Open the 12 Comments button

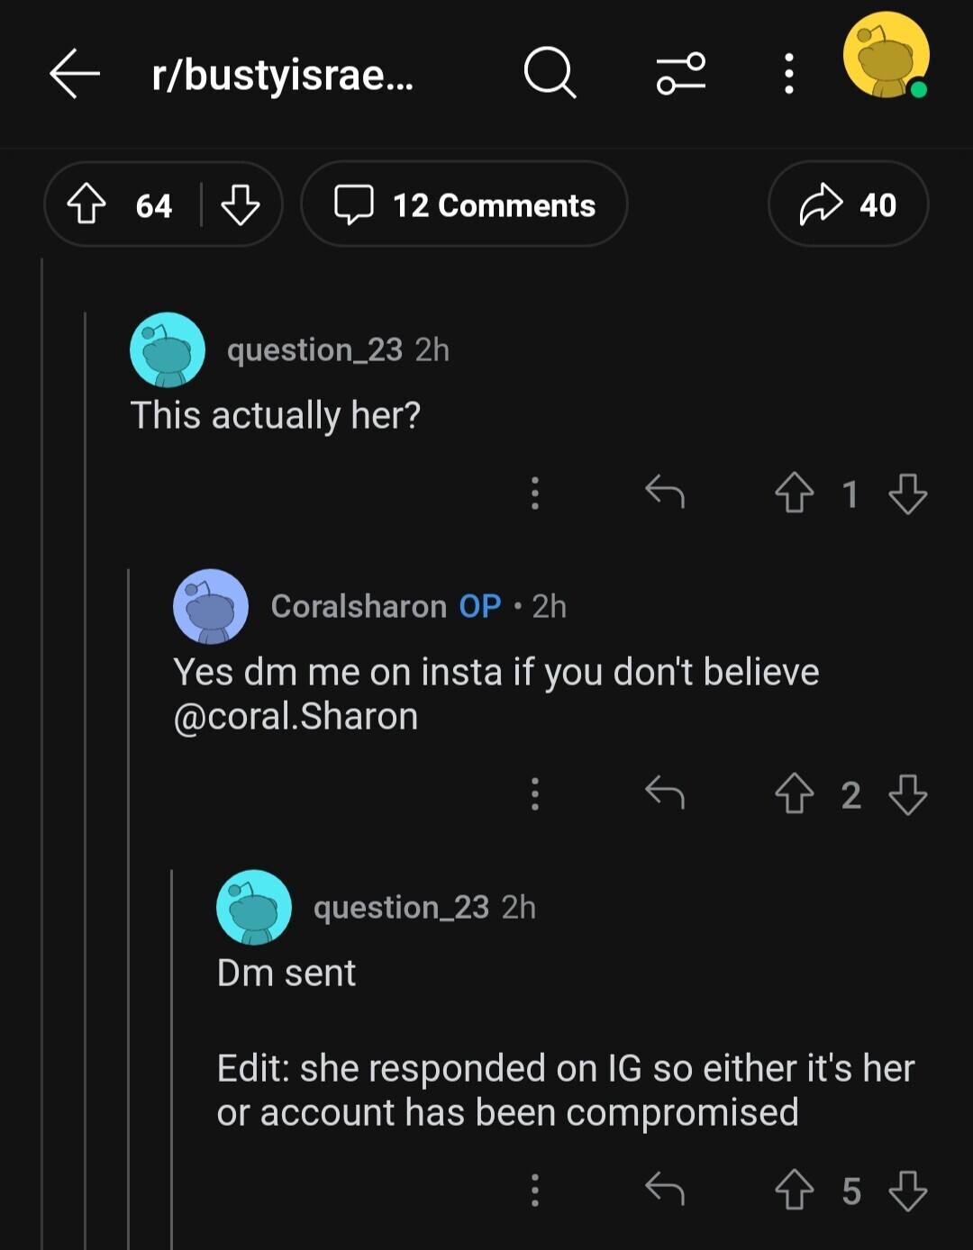point(464,205)
